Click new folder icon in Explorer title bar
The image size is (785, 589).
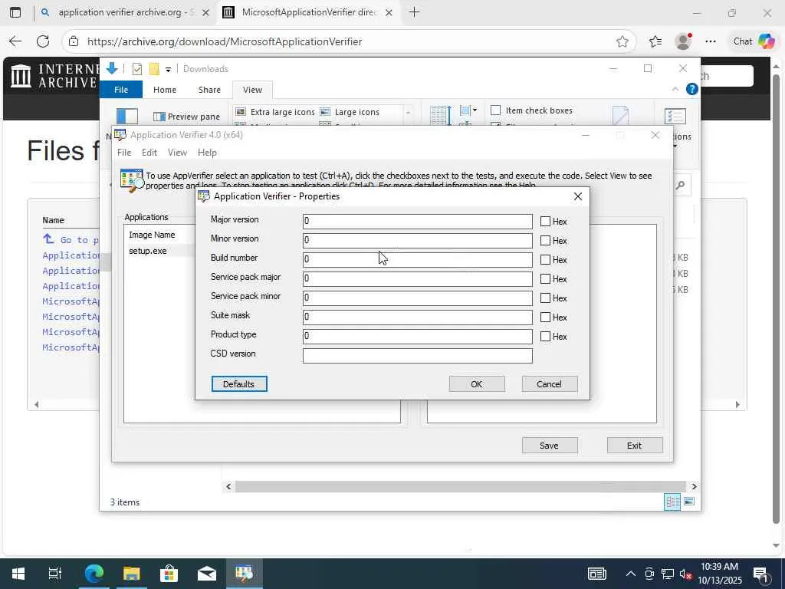(154, 69)
